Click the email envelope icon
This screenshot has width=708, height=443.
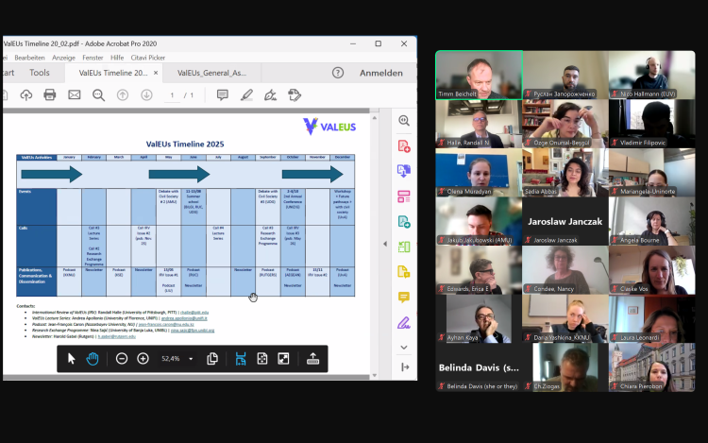[75, 95]
